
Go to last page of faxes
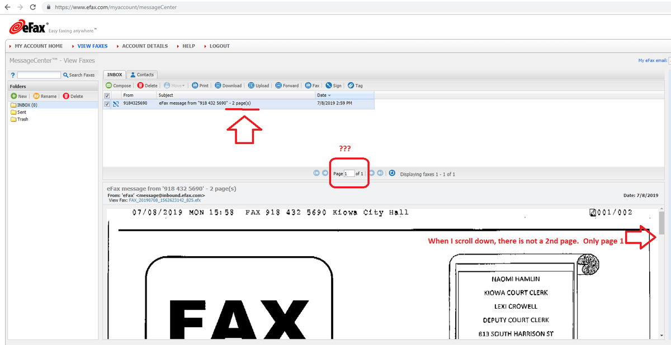380,174
